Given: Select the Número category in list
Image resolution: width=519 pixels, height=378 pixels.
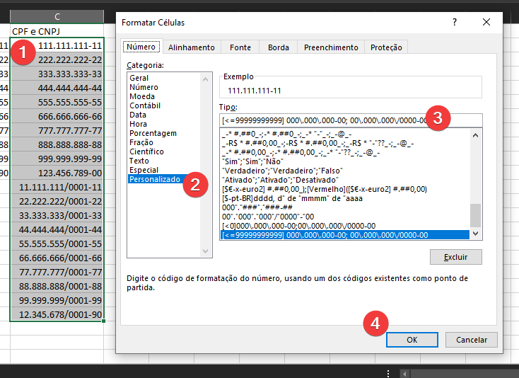Looking at the screenshot, I should coord(164,87).
